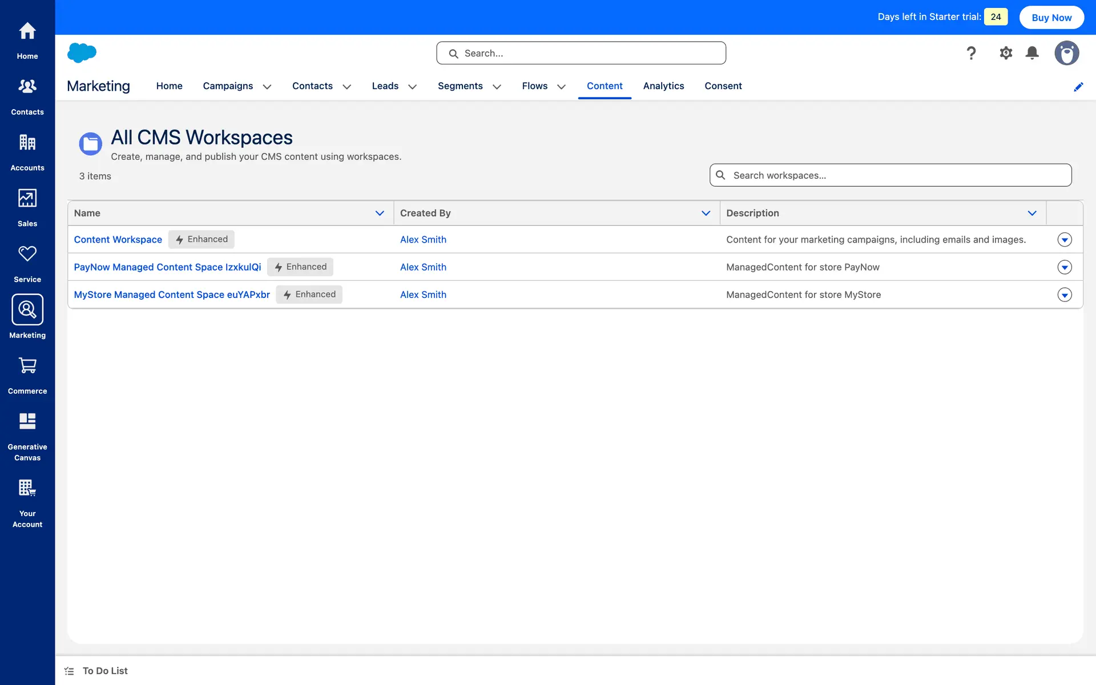Expand the Segments tab dropdown chevron
The height and width of the screenshot is (685, 1096).
pyautogui.click(x=497, y=87)
